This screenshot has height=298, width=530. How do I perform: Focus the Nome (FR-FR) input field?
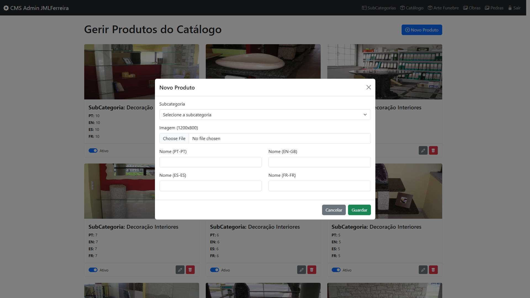(x=320, y=186)
